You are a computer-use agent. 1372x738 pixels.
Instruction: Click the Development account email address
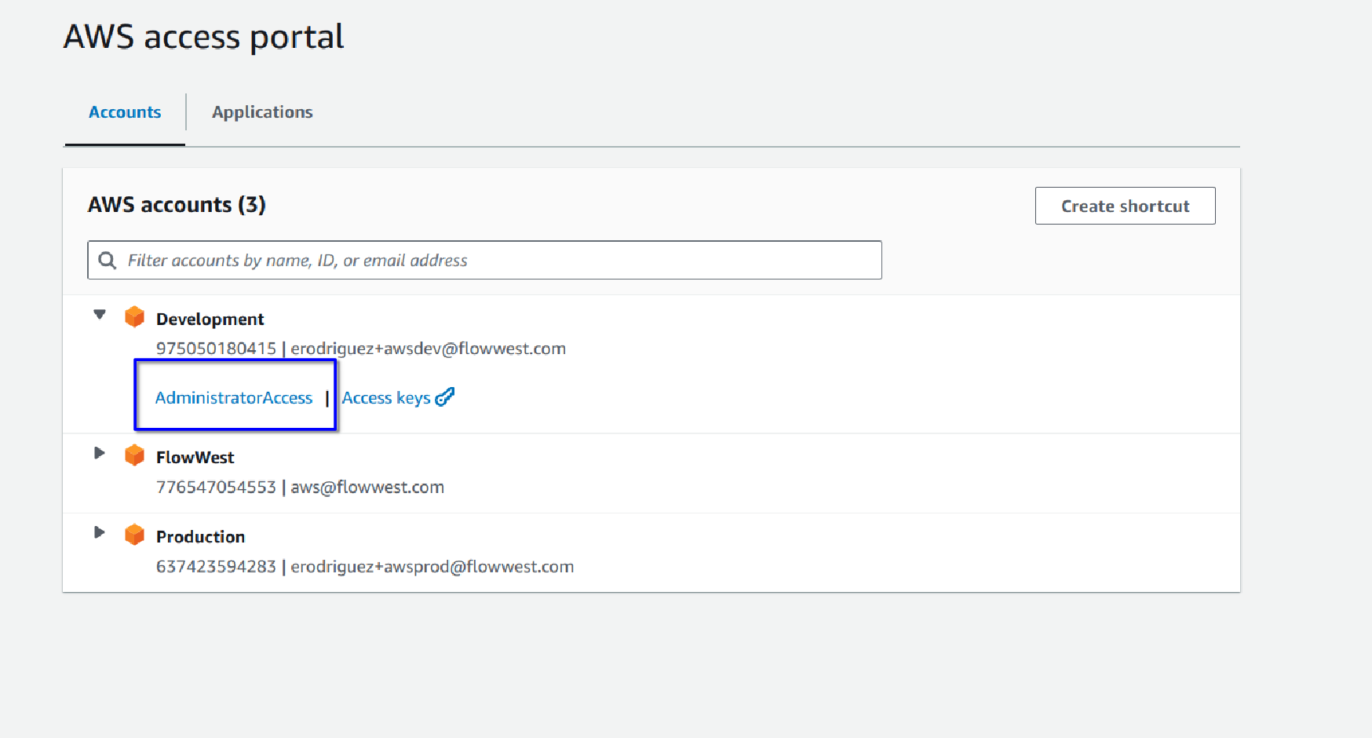coord(428,348)
